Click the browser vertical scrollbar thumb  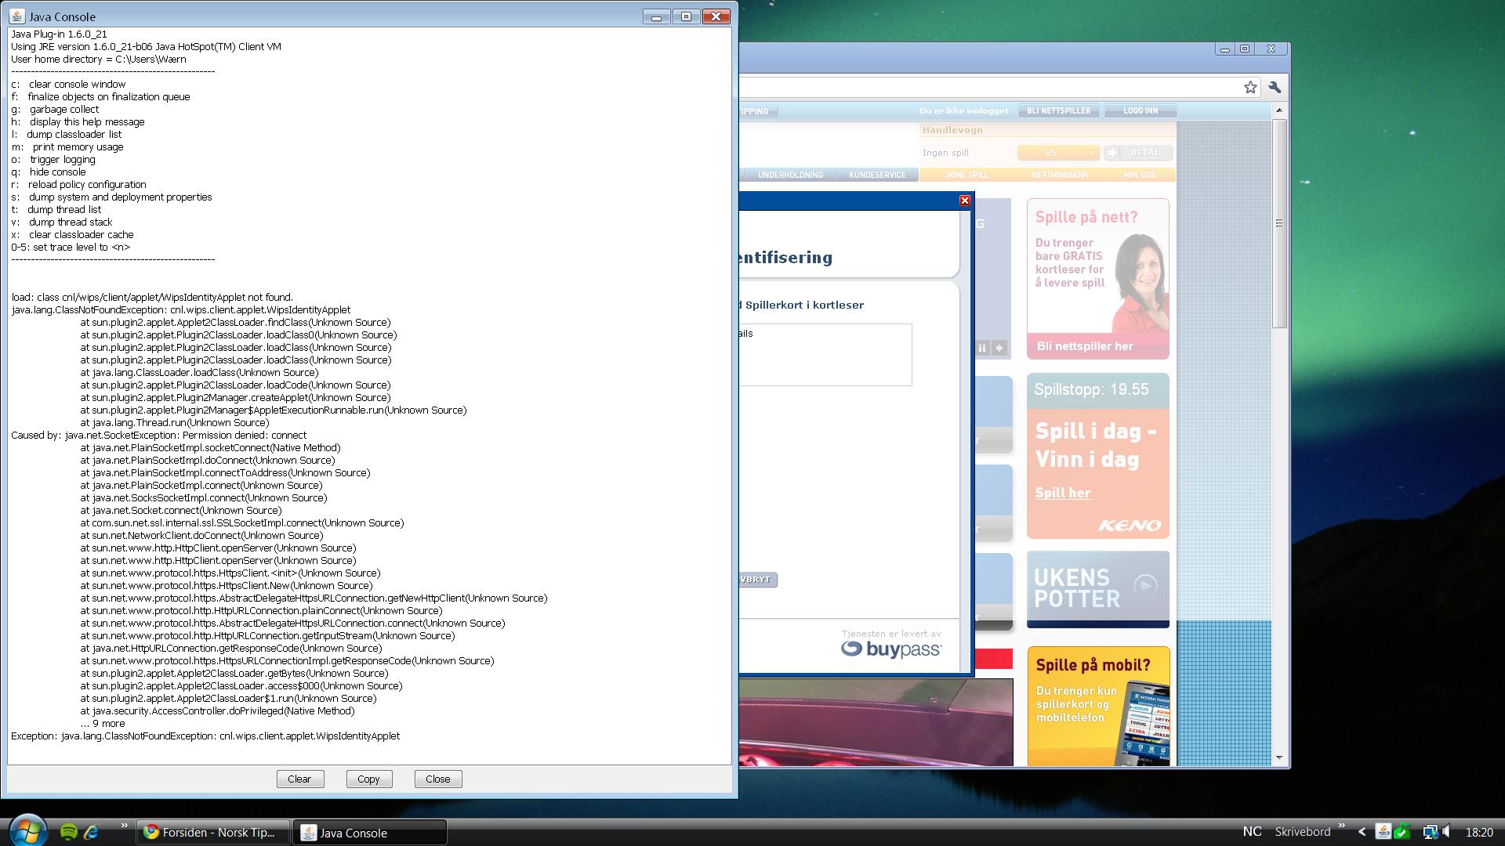tap(1279, 223)
